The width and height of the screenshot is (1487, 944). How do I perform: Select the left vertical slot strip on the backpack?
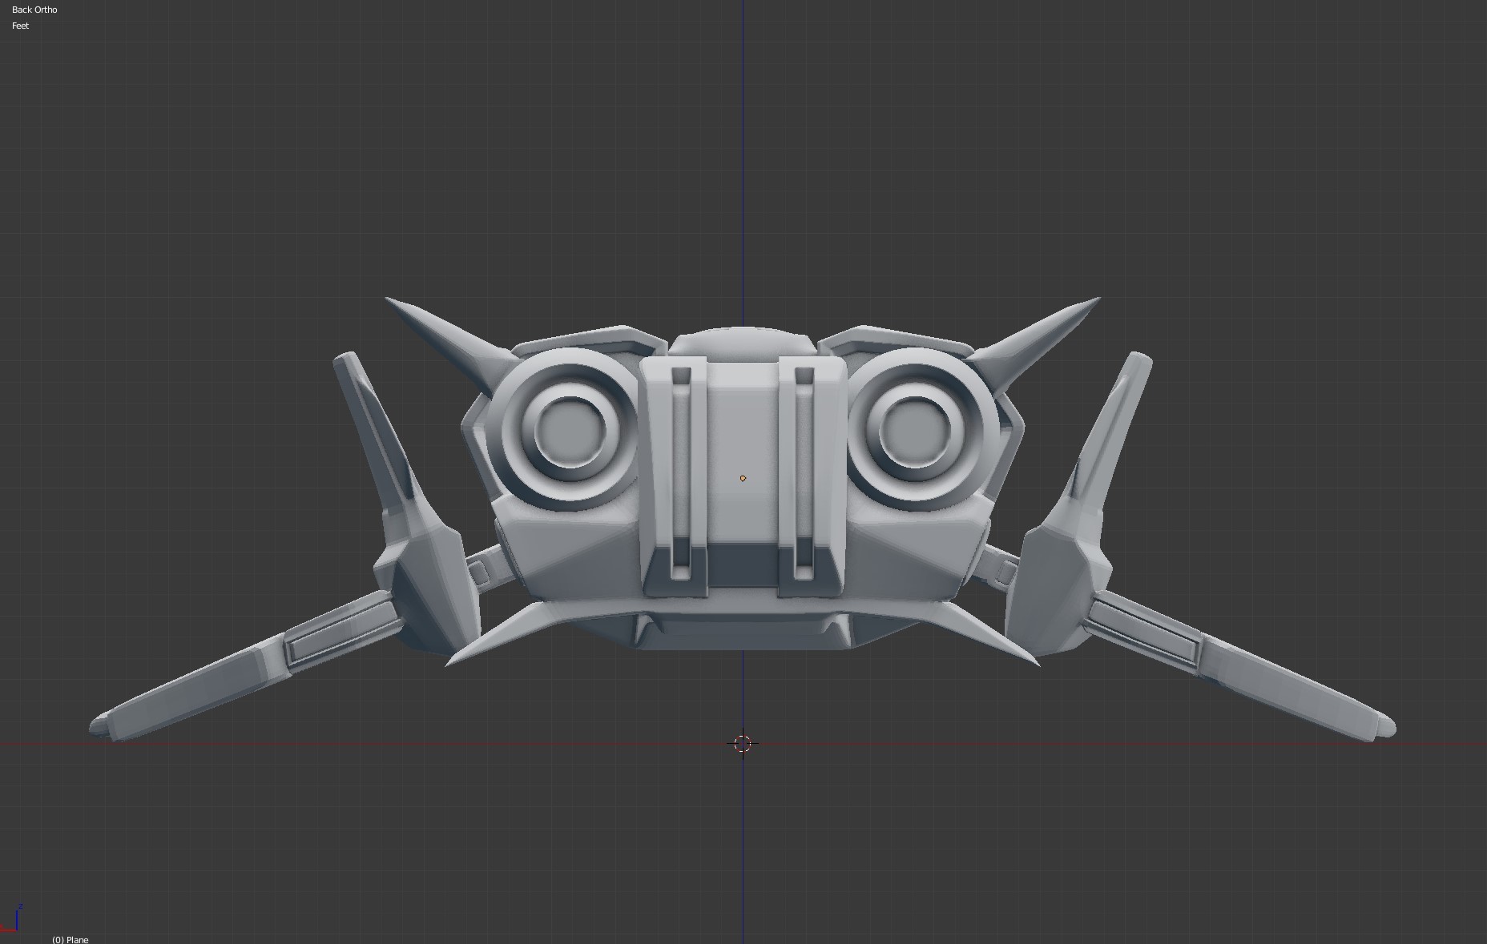[x=681, y=464]
